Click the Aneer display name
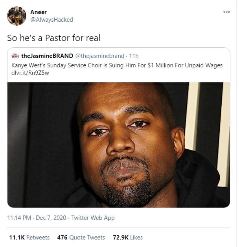 39,12
